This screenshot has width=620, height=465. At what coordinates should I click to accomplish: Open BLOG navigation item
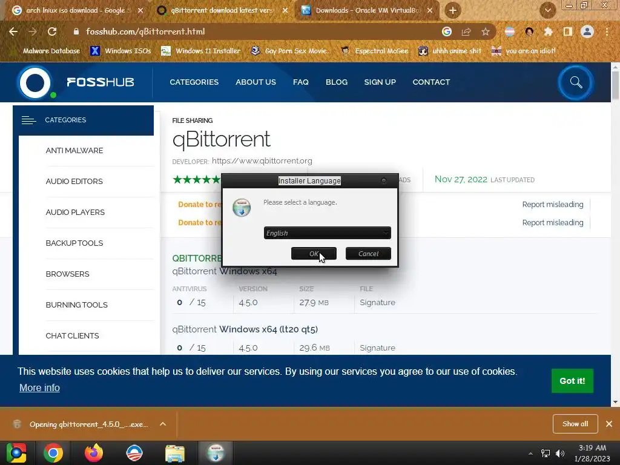[x=337, y=82]
